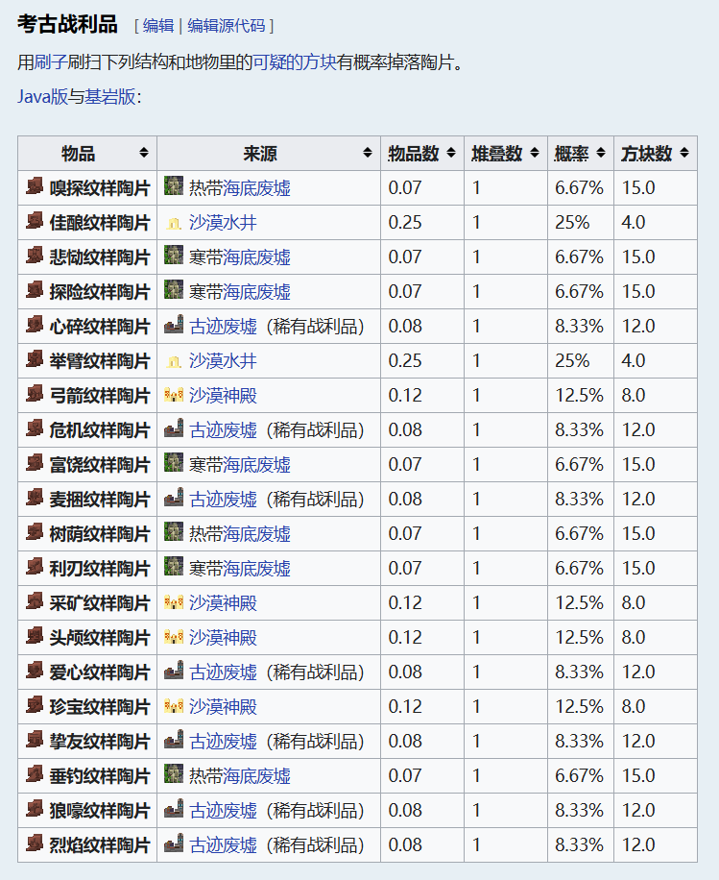The image size is (719, 880).
Task: Click the 考古战利品 section heading
Action: [x=67, y=24]
